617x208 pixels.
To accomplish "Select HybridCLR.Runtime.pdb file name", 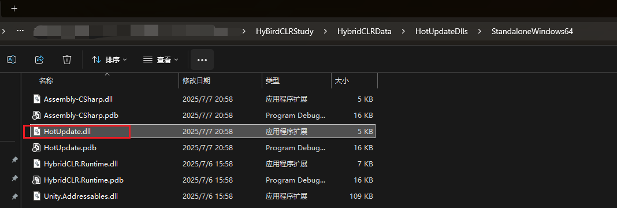I will [84, 180].
